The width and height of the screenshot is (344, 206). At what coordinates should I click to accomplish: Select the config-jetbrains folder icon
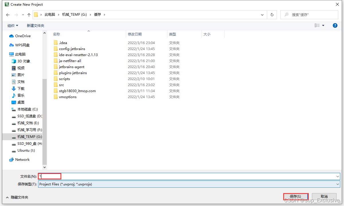pyautogui.click(x=56, y=49)
